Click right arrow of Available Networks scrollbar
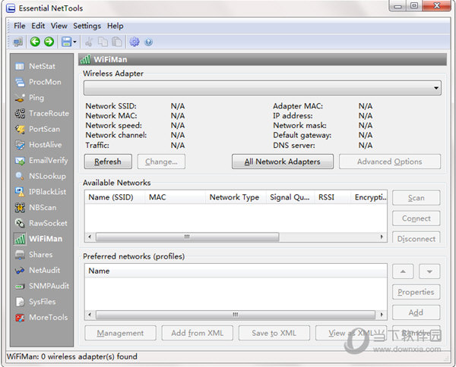This screenshot has height=367, width=456. point(382,237)
